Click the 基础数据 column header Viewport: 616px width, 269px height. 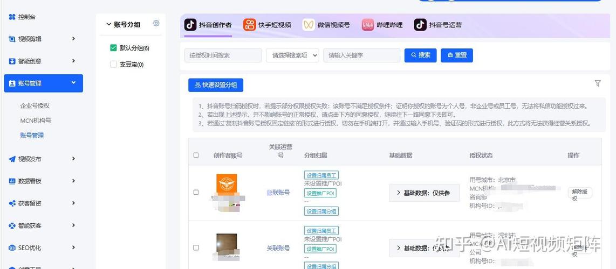(400, 155)
